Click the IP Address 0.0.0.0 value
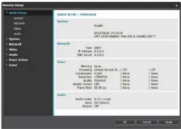This screenshot has width=181, height=129. [99, 51]
